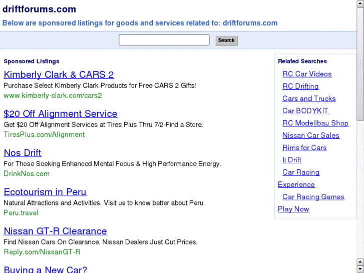
Task: Click DrinkNos.com URL text
Action: (27, 174)
